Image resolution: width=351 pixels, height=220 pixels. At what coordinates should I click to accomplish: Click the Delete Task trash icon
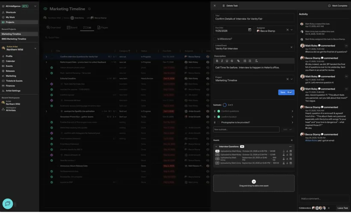pyautogui.click(x=223, y=6)
